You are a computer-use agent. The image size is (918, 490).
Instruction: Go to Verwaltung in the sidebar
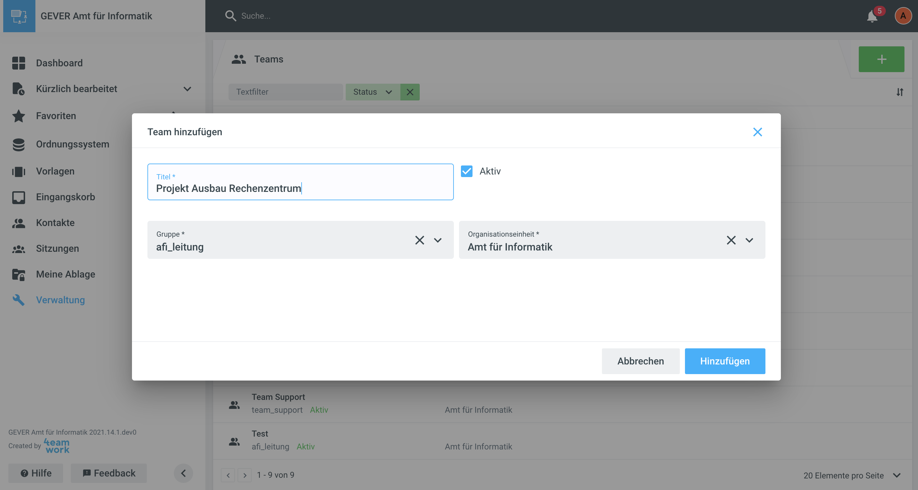60,300
